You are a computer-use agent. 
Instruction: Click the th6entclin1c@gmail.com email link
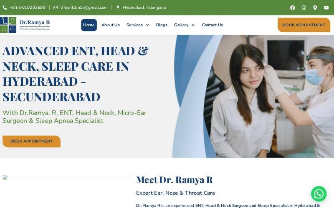tap(84, 8)
